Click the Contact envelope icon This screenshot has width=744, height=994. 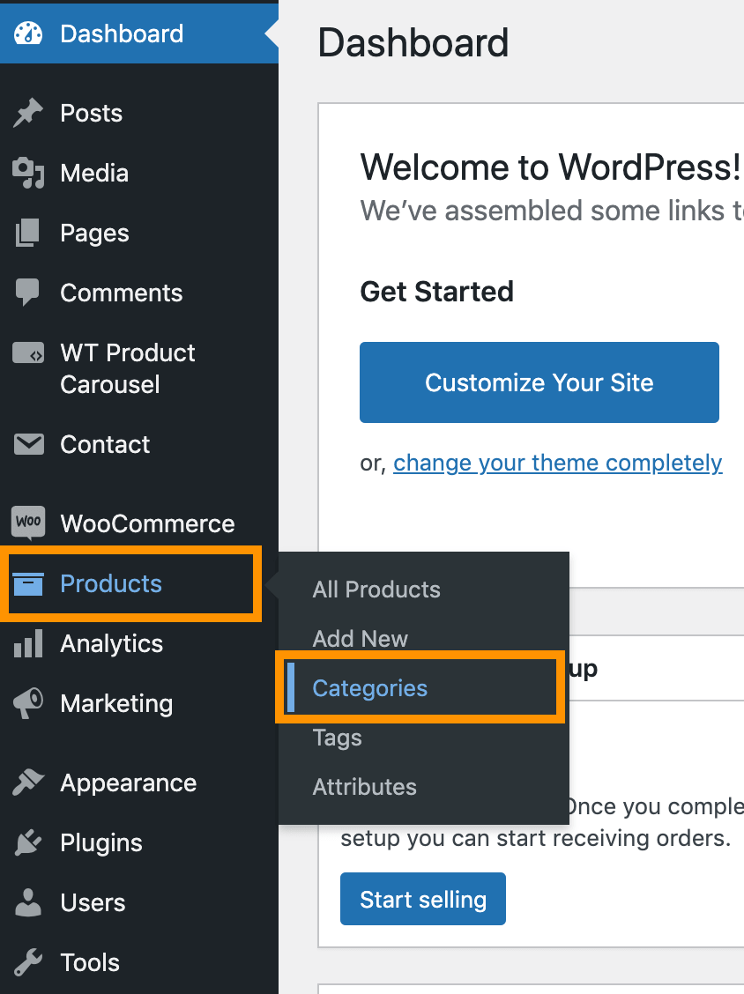coord(28,444)
